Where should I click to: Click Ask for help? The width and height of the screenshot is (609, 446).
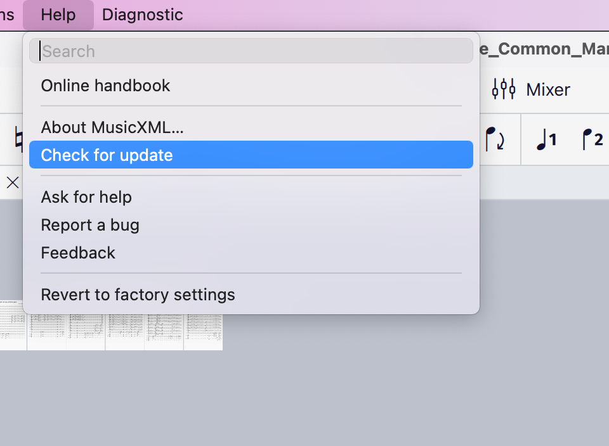click(x=86, y=197)
